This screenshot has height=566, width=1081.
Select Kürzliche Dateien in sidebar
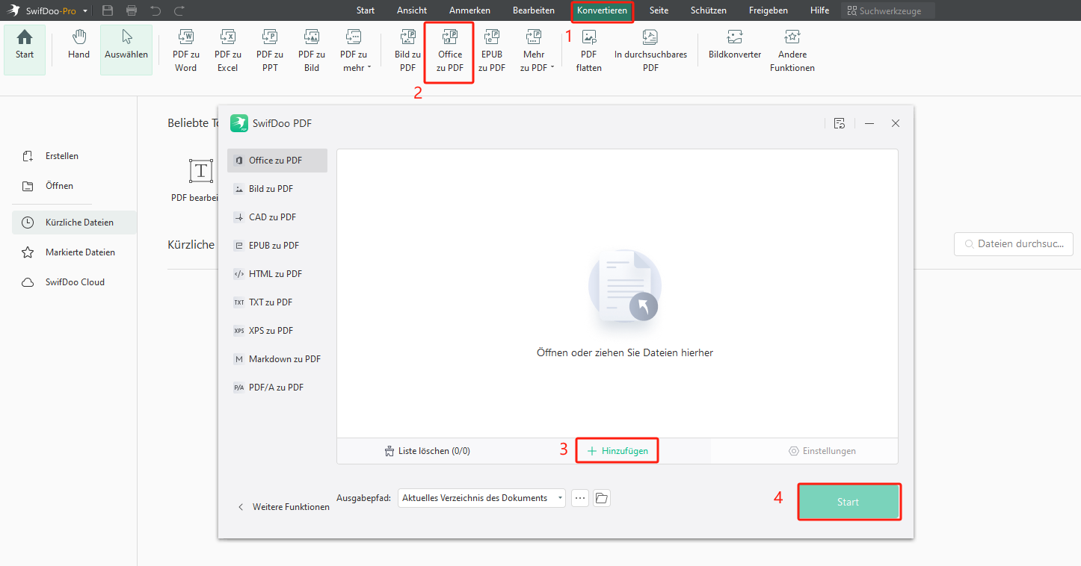pyautogui.click(x=74, y=223)
